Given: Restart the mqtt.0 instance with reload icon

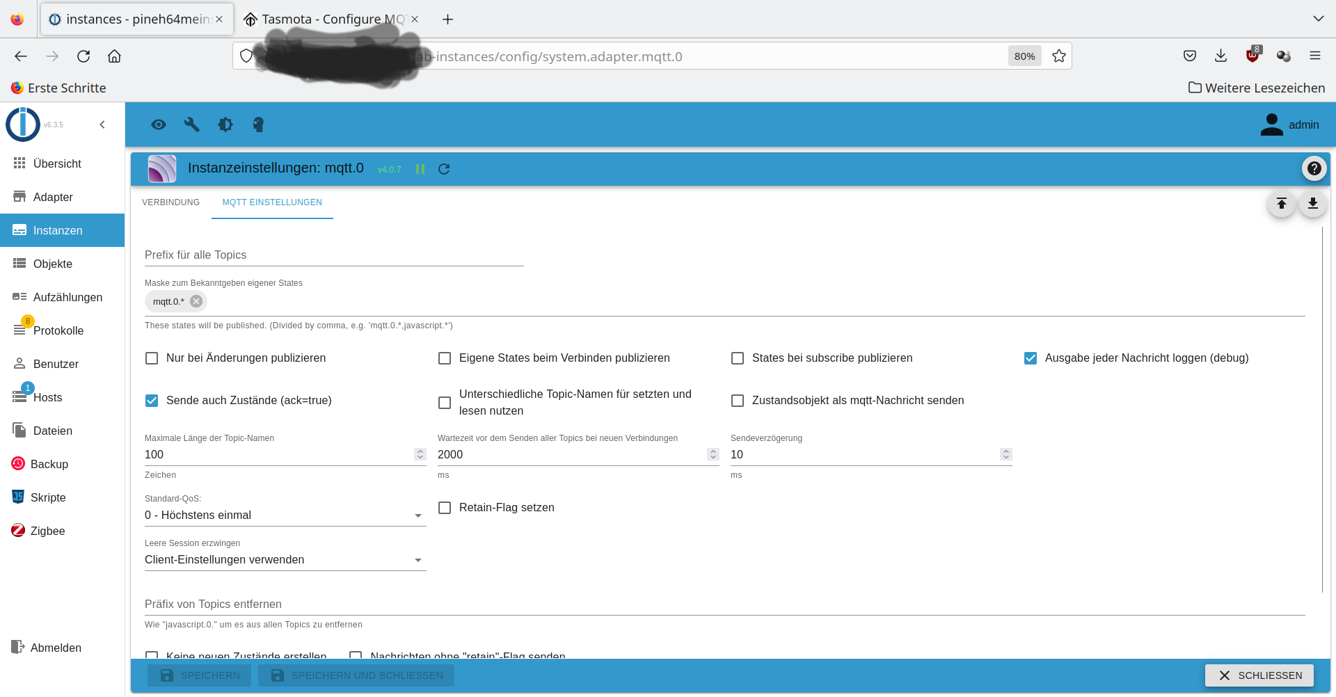Looking at the screenshot, I should tap(444, 169).
